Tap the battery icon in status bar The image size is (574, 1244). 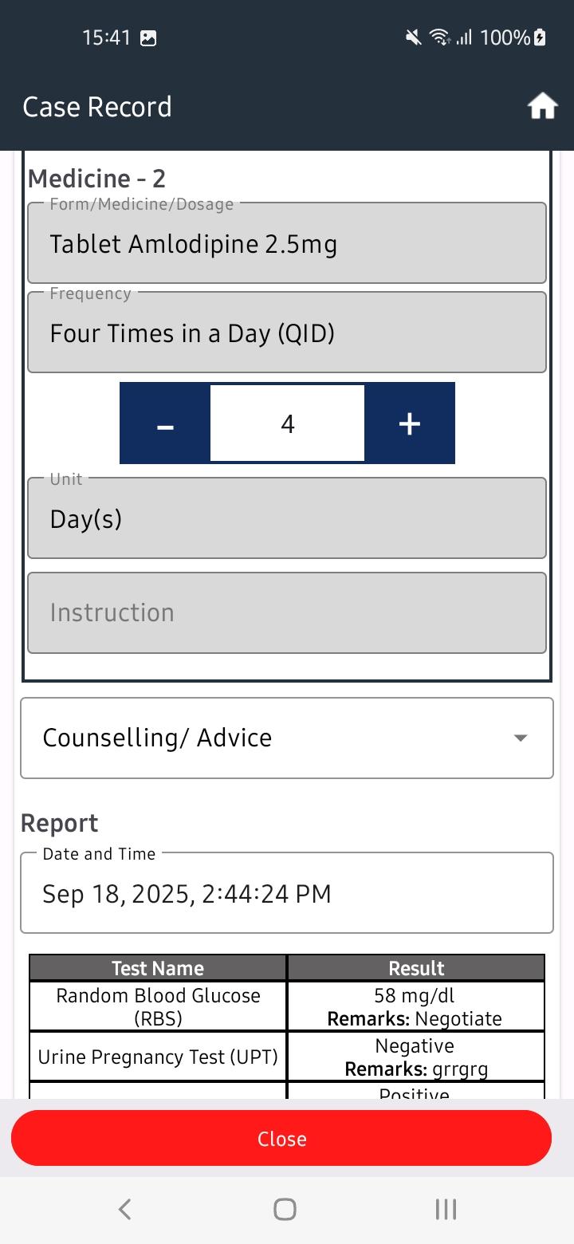click(540, 37)
